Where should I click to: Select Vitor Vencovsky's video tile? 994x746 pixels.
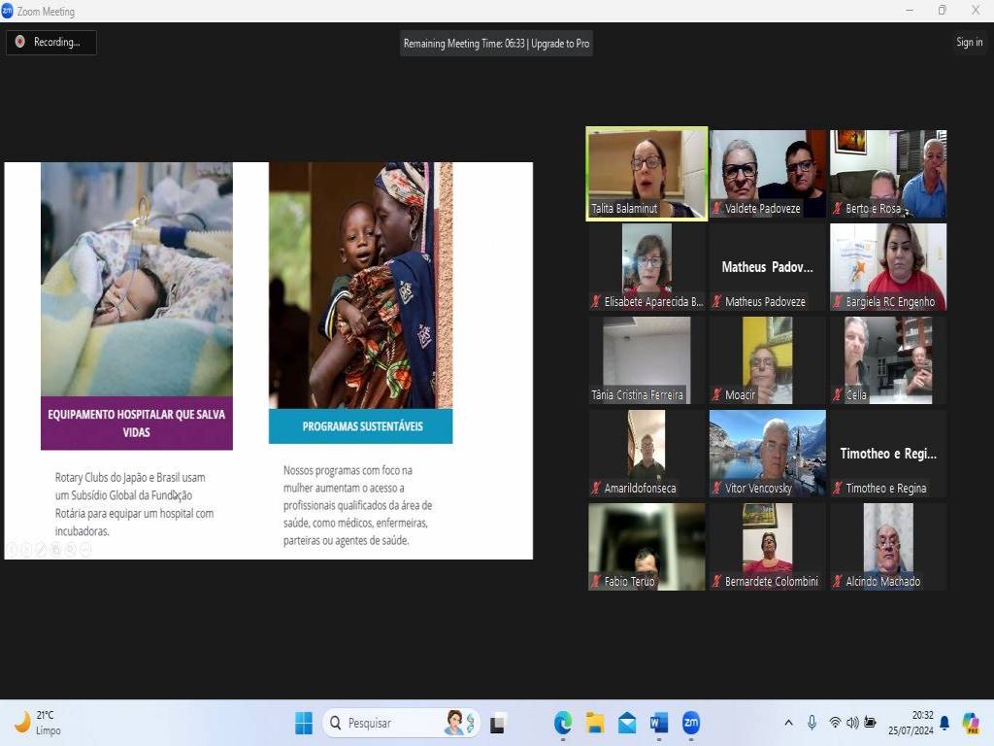point(767,452)
